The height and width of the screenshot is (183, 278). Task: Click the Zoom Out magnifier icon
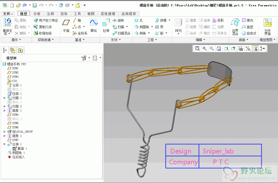tap(212, 49)
